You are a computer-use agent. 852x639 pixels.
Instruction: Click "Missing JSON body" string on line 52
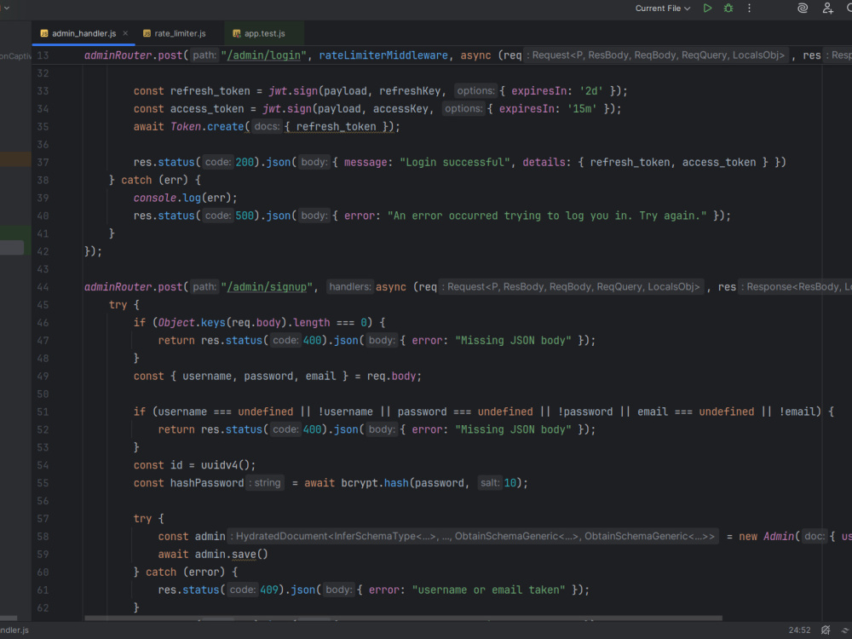click(x=513, y=429)
